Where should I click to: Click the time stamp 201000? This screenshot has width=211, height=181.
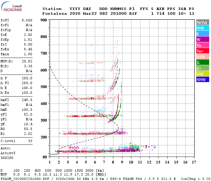(x=118, y=14)
